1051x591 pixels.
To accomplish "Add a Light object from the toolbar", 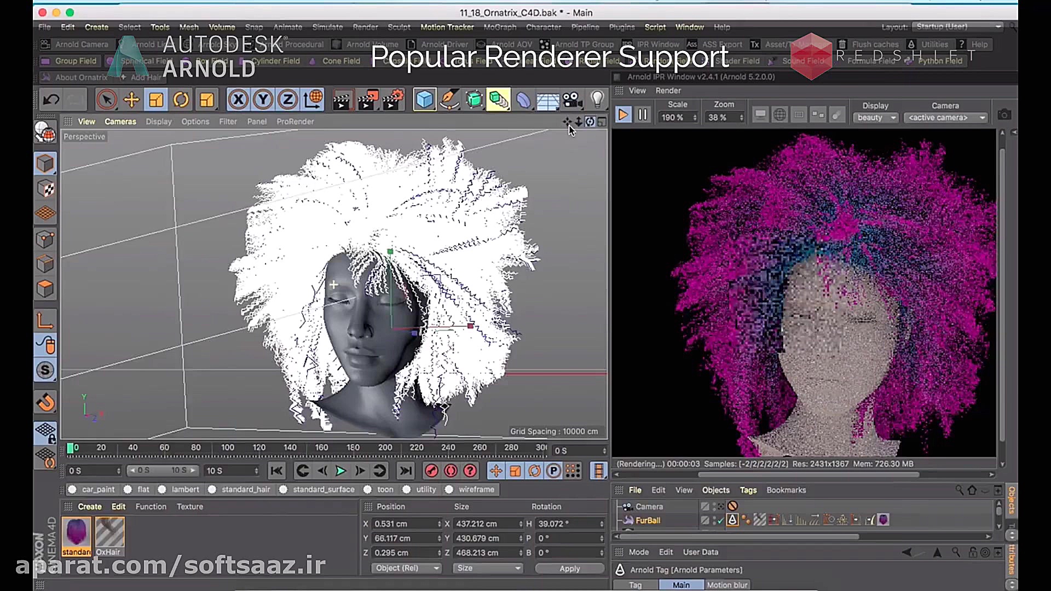I will coord(597,100).
